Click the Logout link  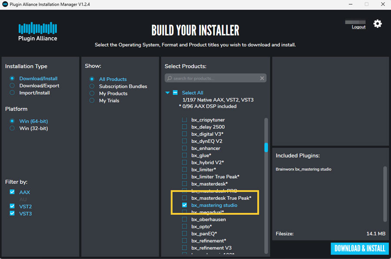[x=358, y=27]
